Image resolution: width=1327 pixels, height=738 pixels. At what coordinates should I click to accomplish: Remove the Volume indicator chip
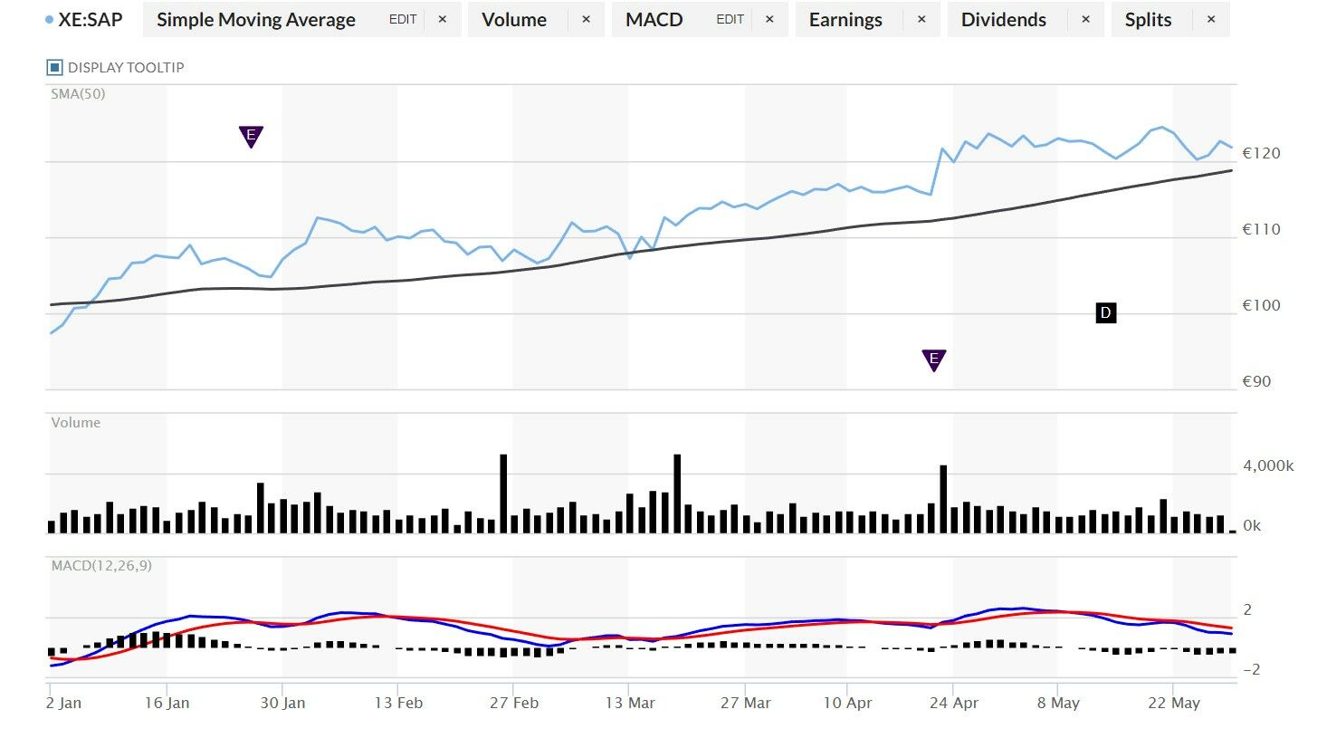(x=586, y=19)
